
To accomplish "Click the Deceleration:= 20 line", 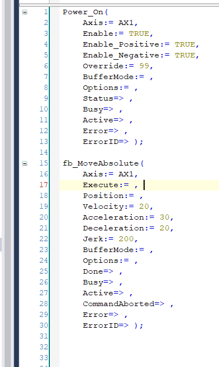I will (x=128, y=228).
